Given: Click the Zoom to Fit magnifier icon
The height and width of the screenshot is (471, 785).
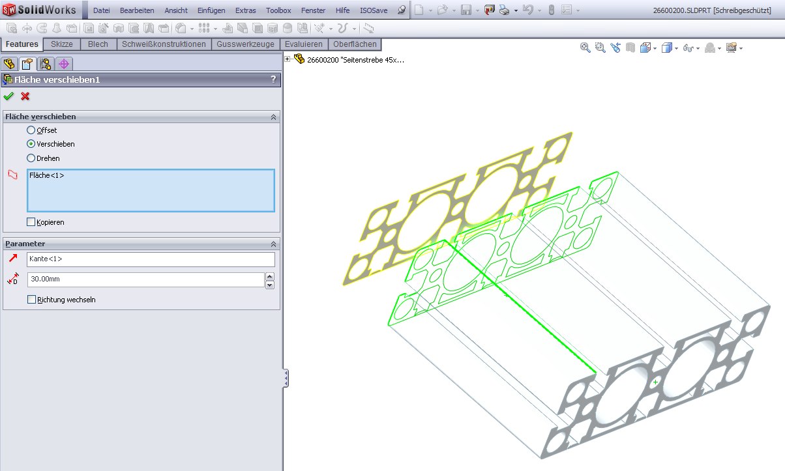Looking at the screenshot, I should point(585,48).
